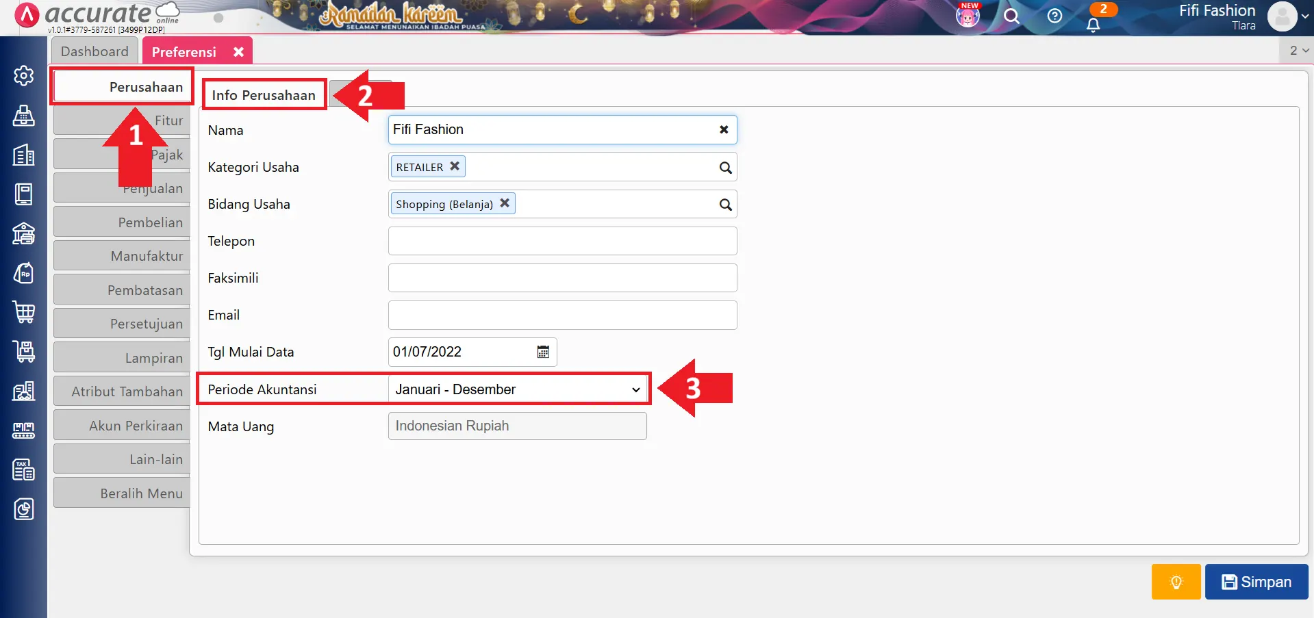The height and width of the screenshot is (618, 1314).
Task: Switch to the Dashboard tab
Action: click(94, 51)
